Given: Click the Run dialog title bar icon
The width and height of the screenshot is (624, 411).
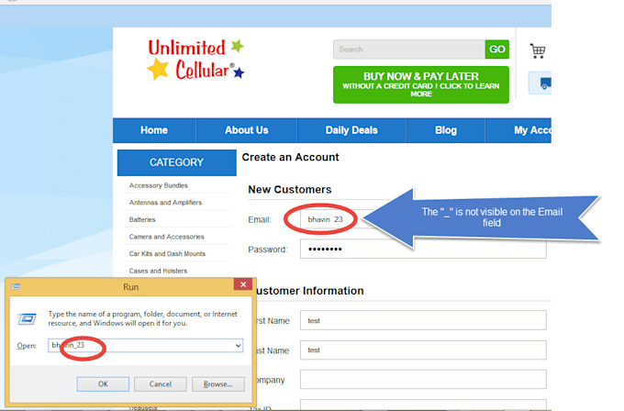Looking at the screenshot, I should 16,286.
